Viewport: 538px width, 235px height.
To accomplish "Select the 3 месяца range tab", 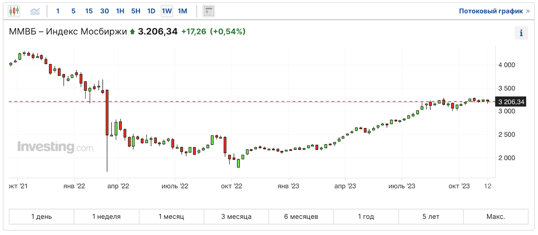I will [x=236, y=217].
